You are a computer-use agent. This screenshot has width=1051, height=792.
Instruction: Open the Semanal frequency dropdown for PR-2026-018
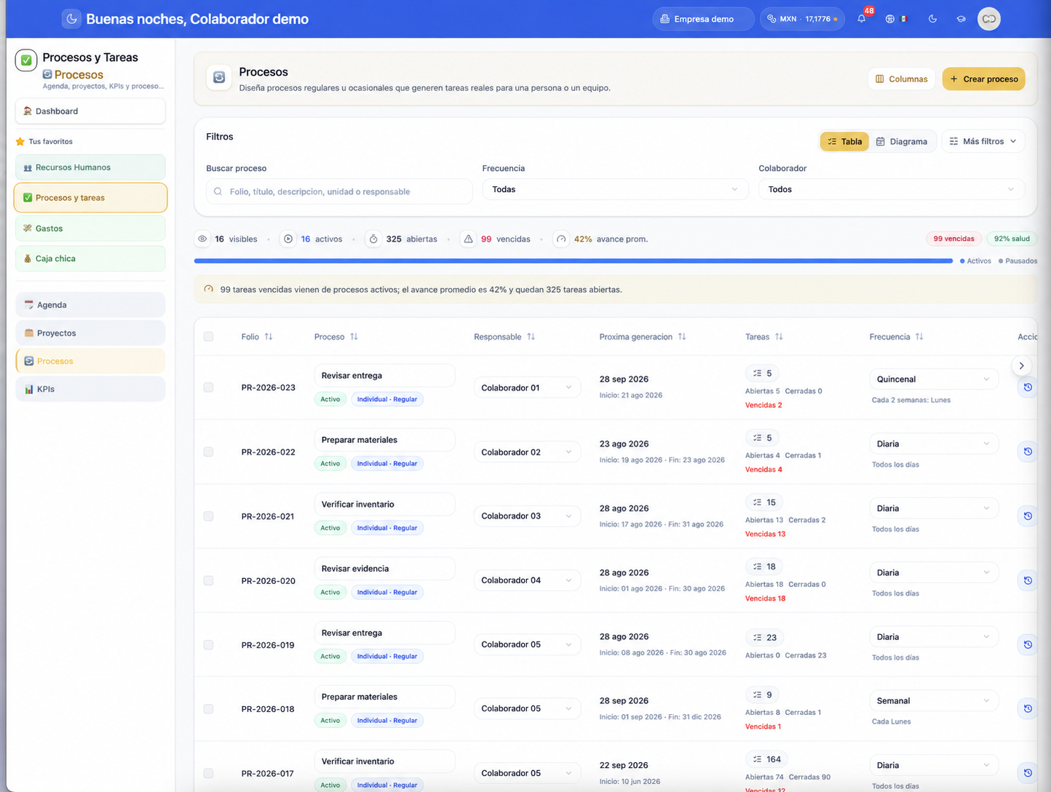click(934, 701)
